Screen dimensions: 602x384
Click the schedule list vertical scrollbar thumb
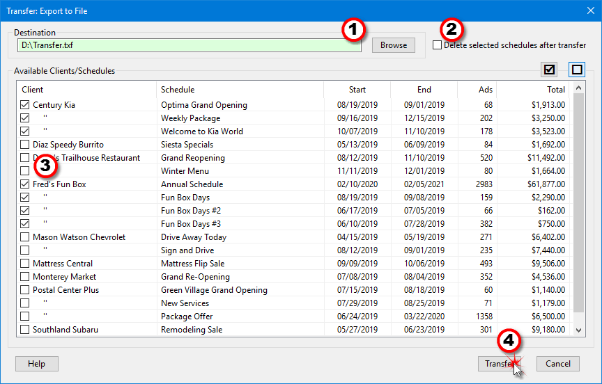[579, 203]
